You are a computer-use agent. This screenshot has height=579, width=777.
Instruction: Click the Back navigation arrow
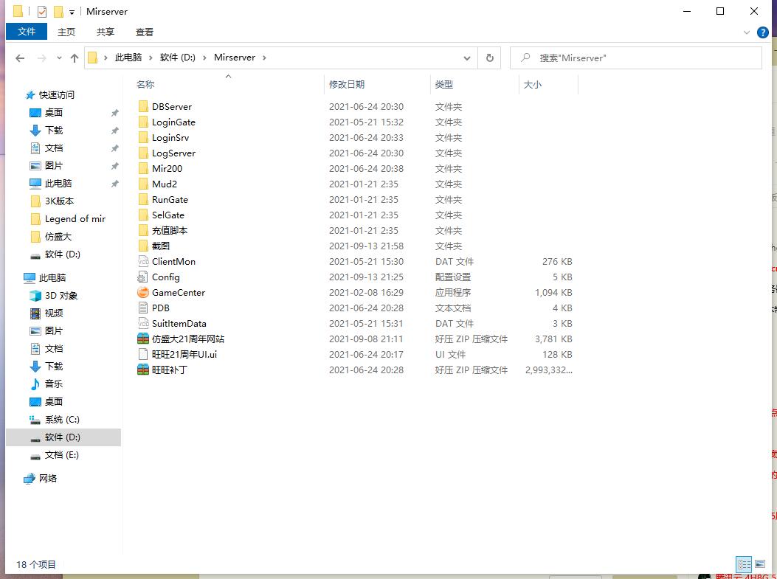pyautogui.click(x=20, y=58)
